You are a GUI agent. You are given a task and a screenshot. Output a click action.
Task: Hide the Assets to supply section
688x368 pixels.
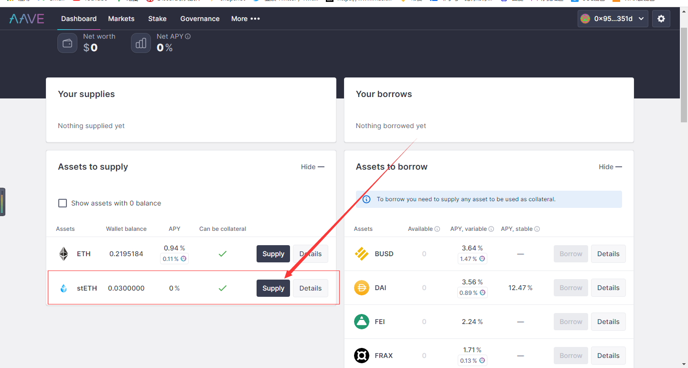click(312, 167)
